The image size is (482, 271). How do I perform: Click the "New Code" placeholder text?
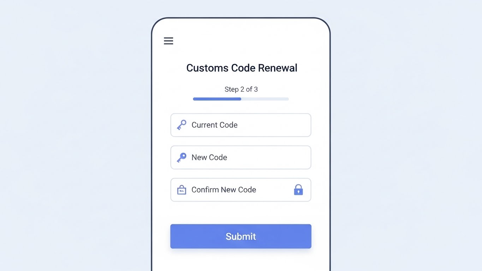click(x=209, y=157)
